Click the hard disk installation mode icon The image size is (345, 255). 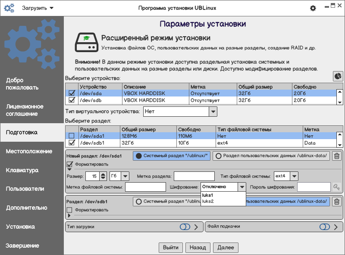(85, 42)
